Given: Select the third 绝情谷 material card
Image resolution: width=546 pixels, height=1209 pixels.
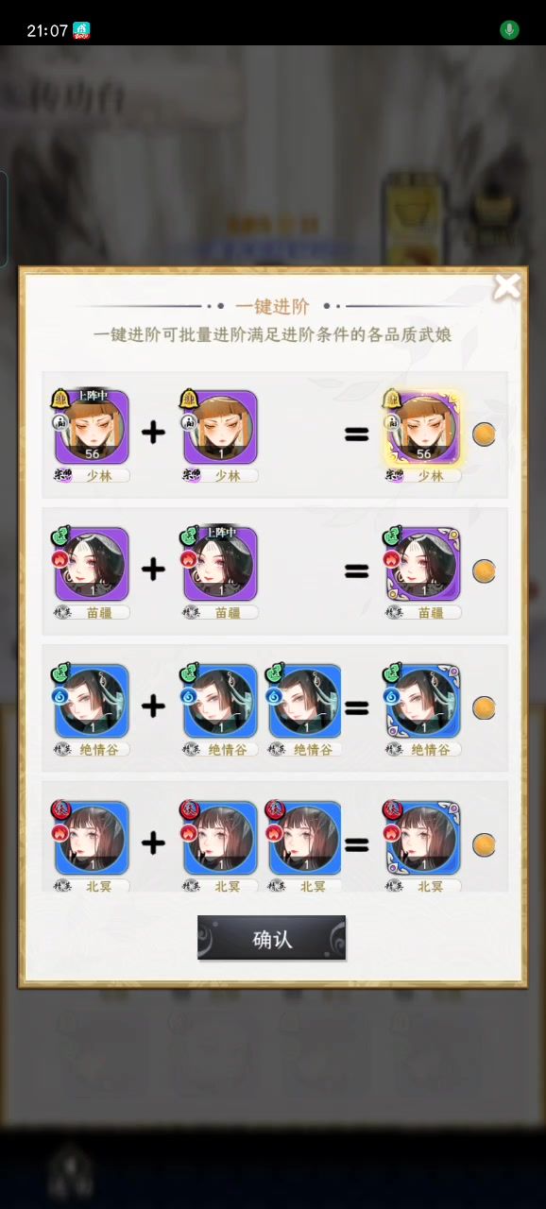Looking at the screenshot, I should 304,701.
